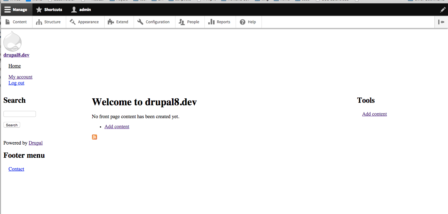Click the Search submit button
Screen dimensions: 448x214
[x=12, y=125]
